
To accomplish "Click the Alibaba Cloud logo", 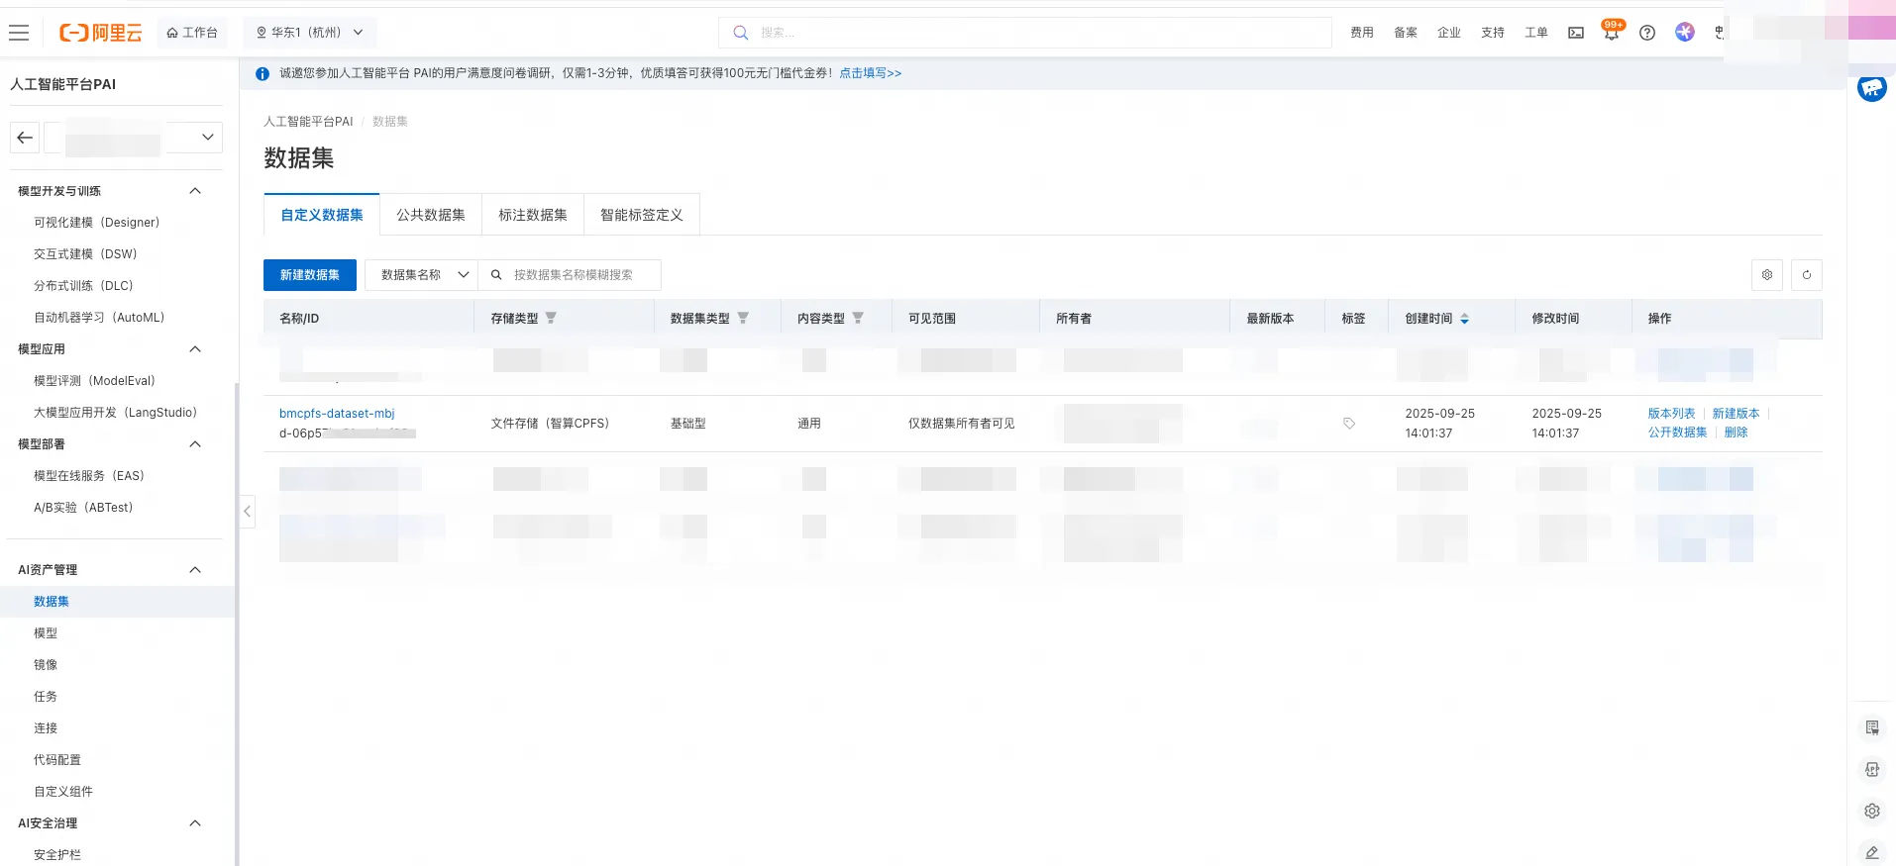I will point(101,33).
